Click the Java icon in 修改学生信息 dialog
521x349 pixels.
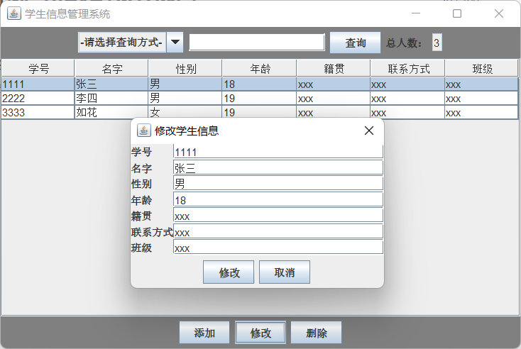click(x=144, y=131)
